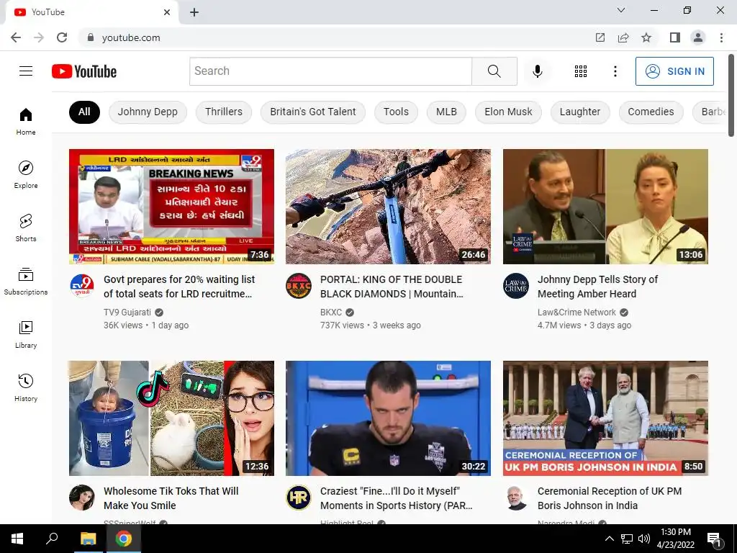This screenshot has width=737, height=553.
Task: Click browser back arrow
Action: click(16, 37)
